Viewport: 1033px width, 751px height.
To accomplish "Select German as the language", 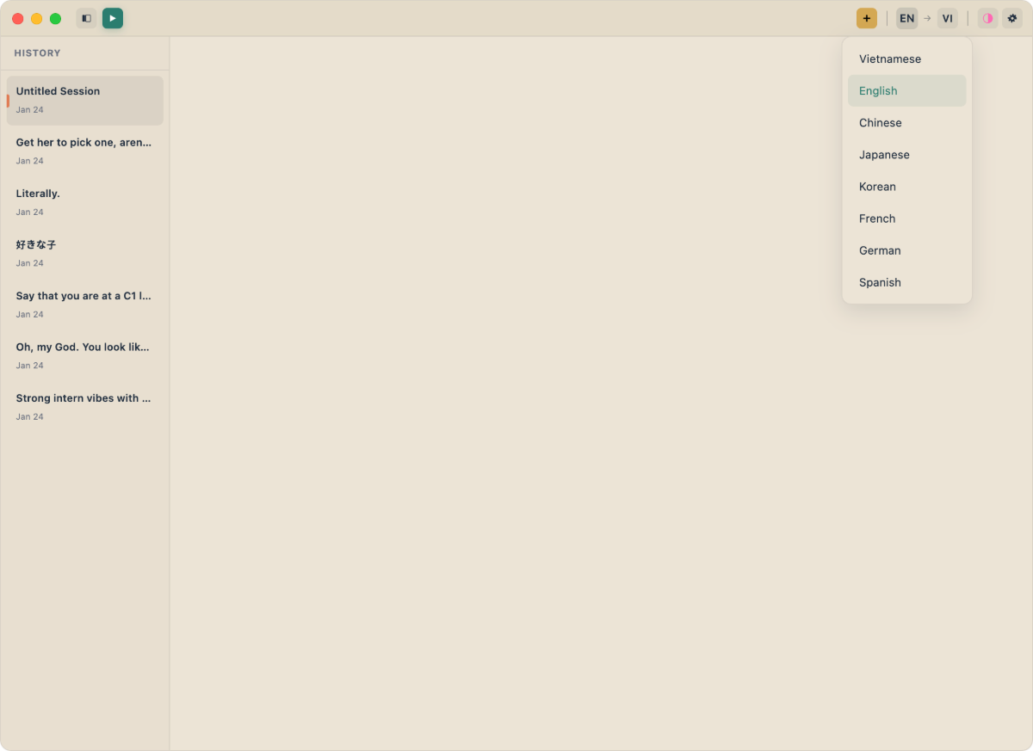I will [x=879, y=250].
